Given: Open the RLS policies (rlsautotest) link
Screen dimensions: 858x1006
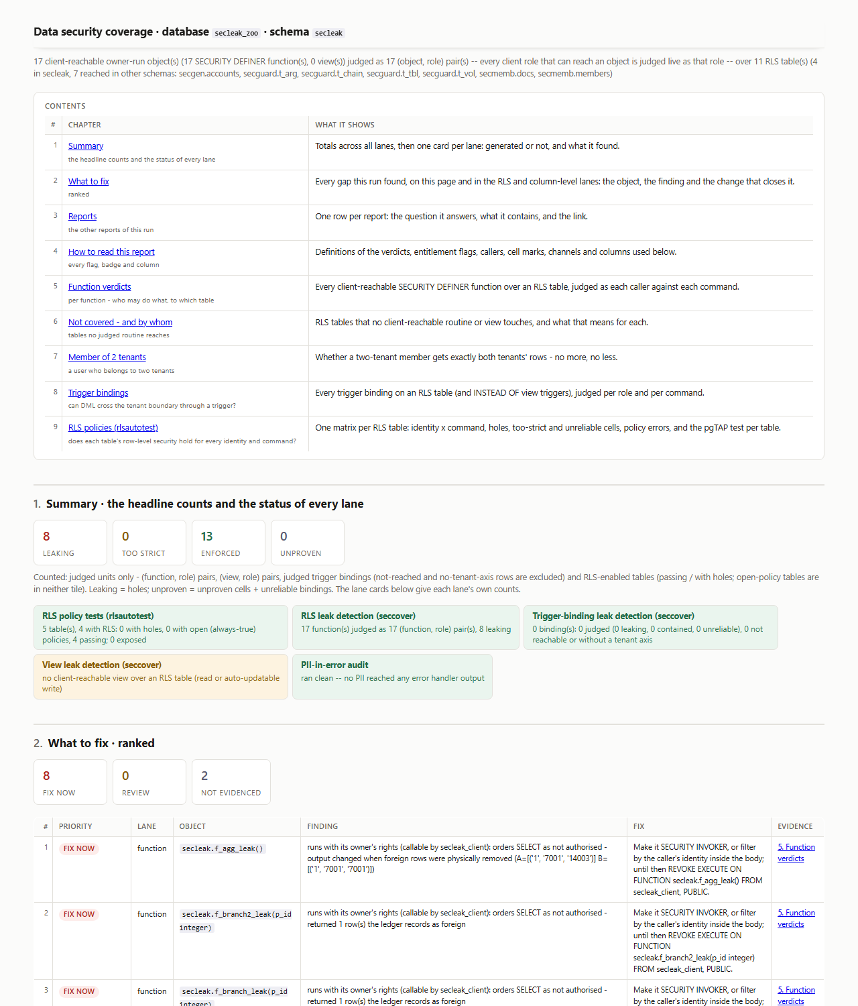Looking at the screenshot, I should (113, 428).
